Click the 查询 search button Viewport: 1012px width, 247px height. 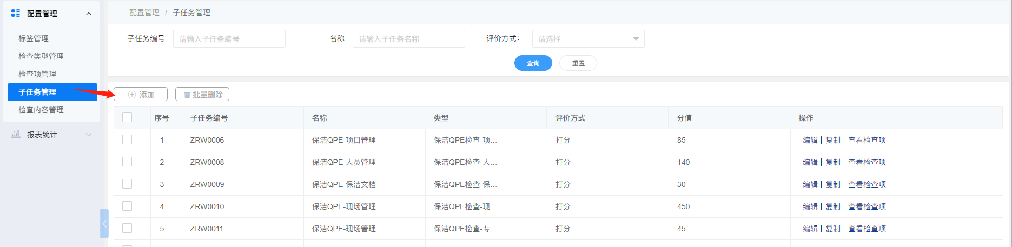click(533, 63)
